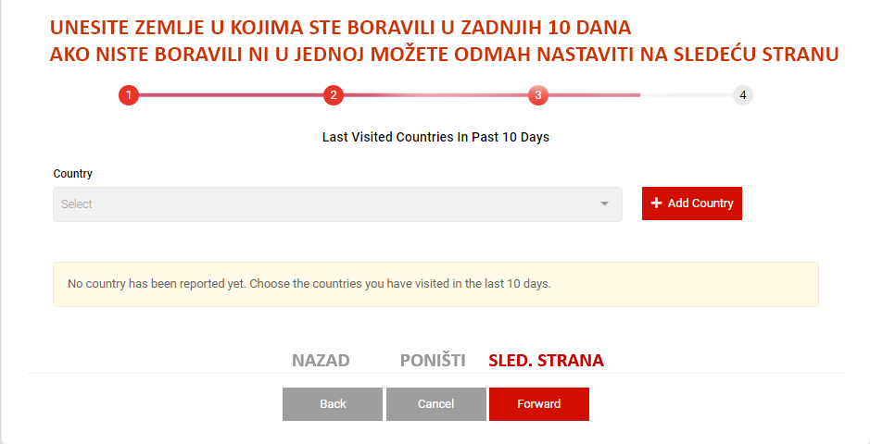This screenshot has width=870, height=444.
Task: Click the 'No country has been reported' notice
Action: click(309, 284)
